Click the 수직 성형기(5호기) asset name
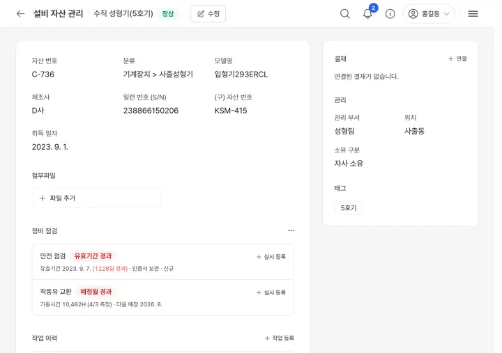The image size is (502, 353). click(x=123, y=14)
